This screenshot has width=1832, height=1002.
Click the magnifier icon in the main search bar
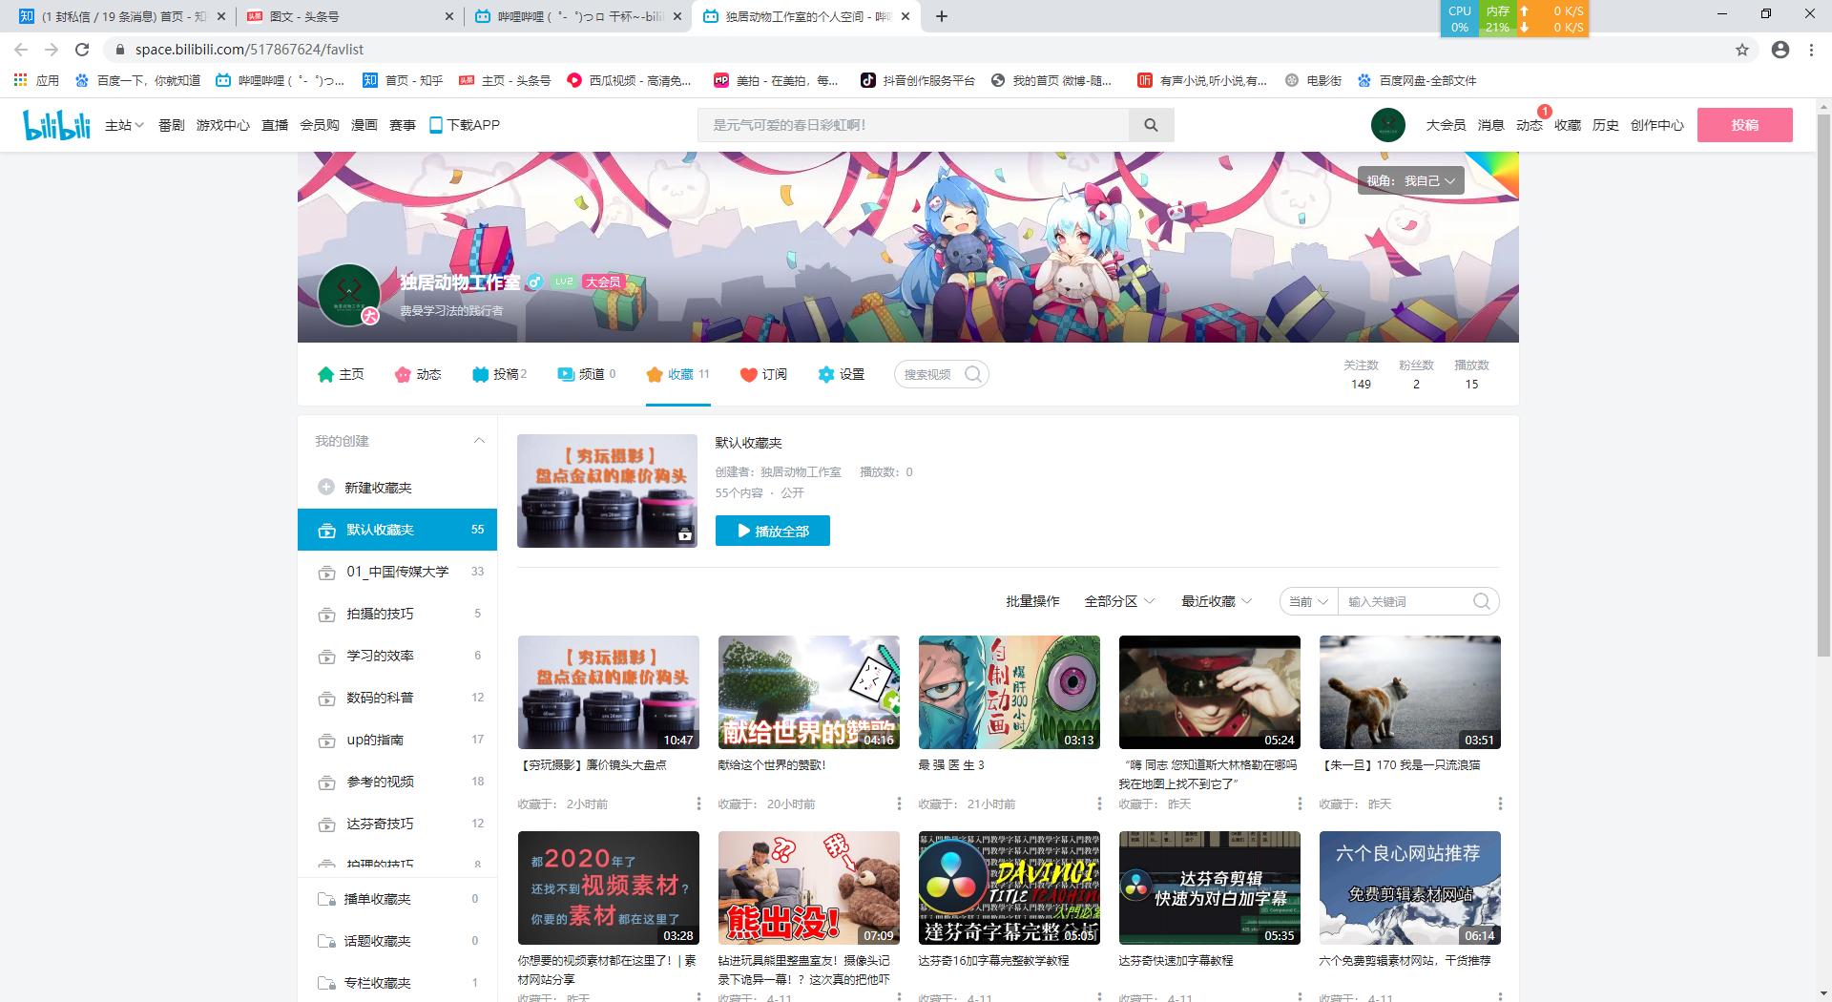coord(1151,124)
